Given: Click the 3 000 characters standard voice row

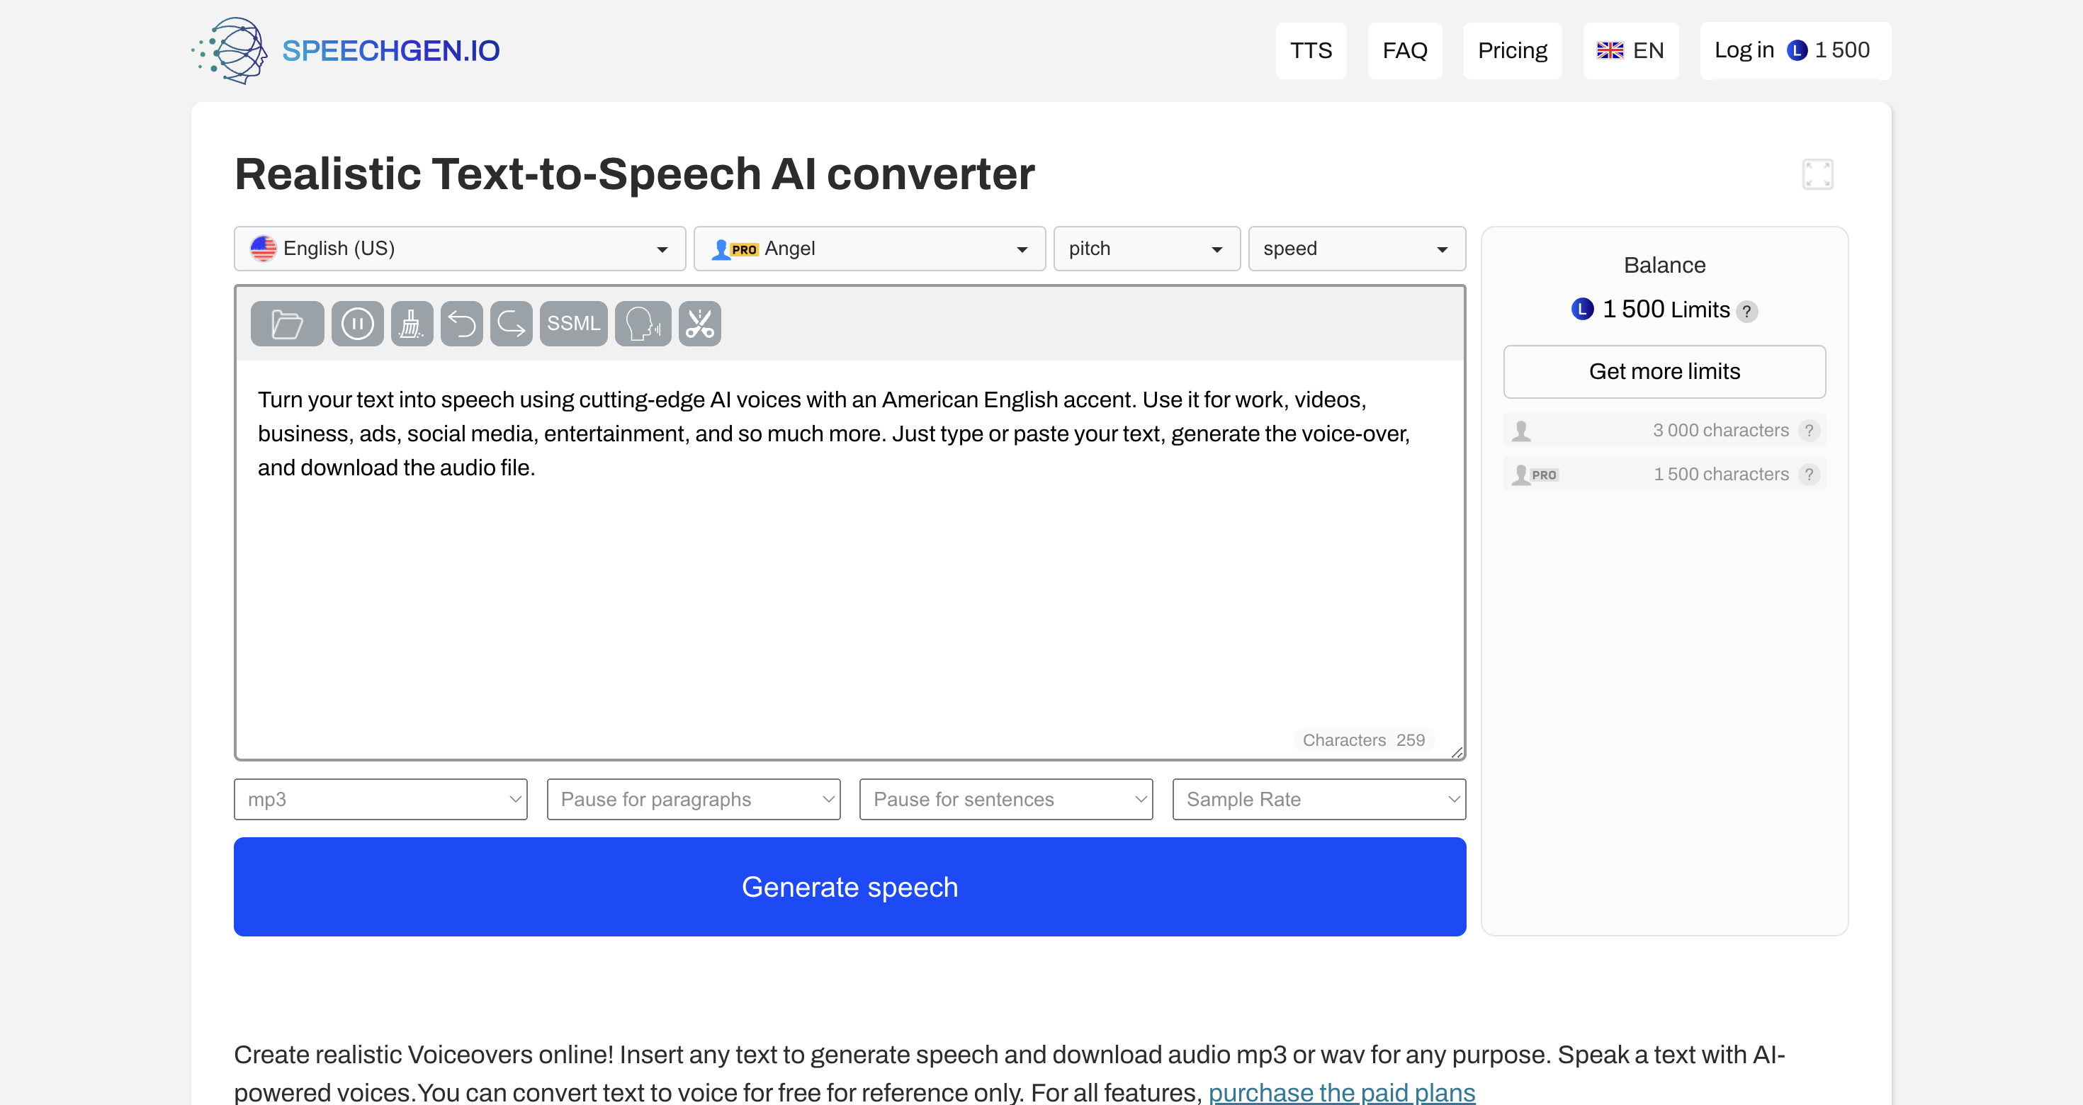Looking at the screenshot, I should tap(1664, 431).
